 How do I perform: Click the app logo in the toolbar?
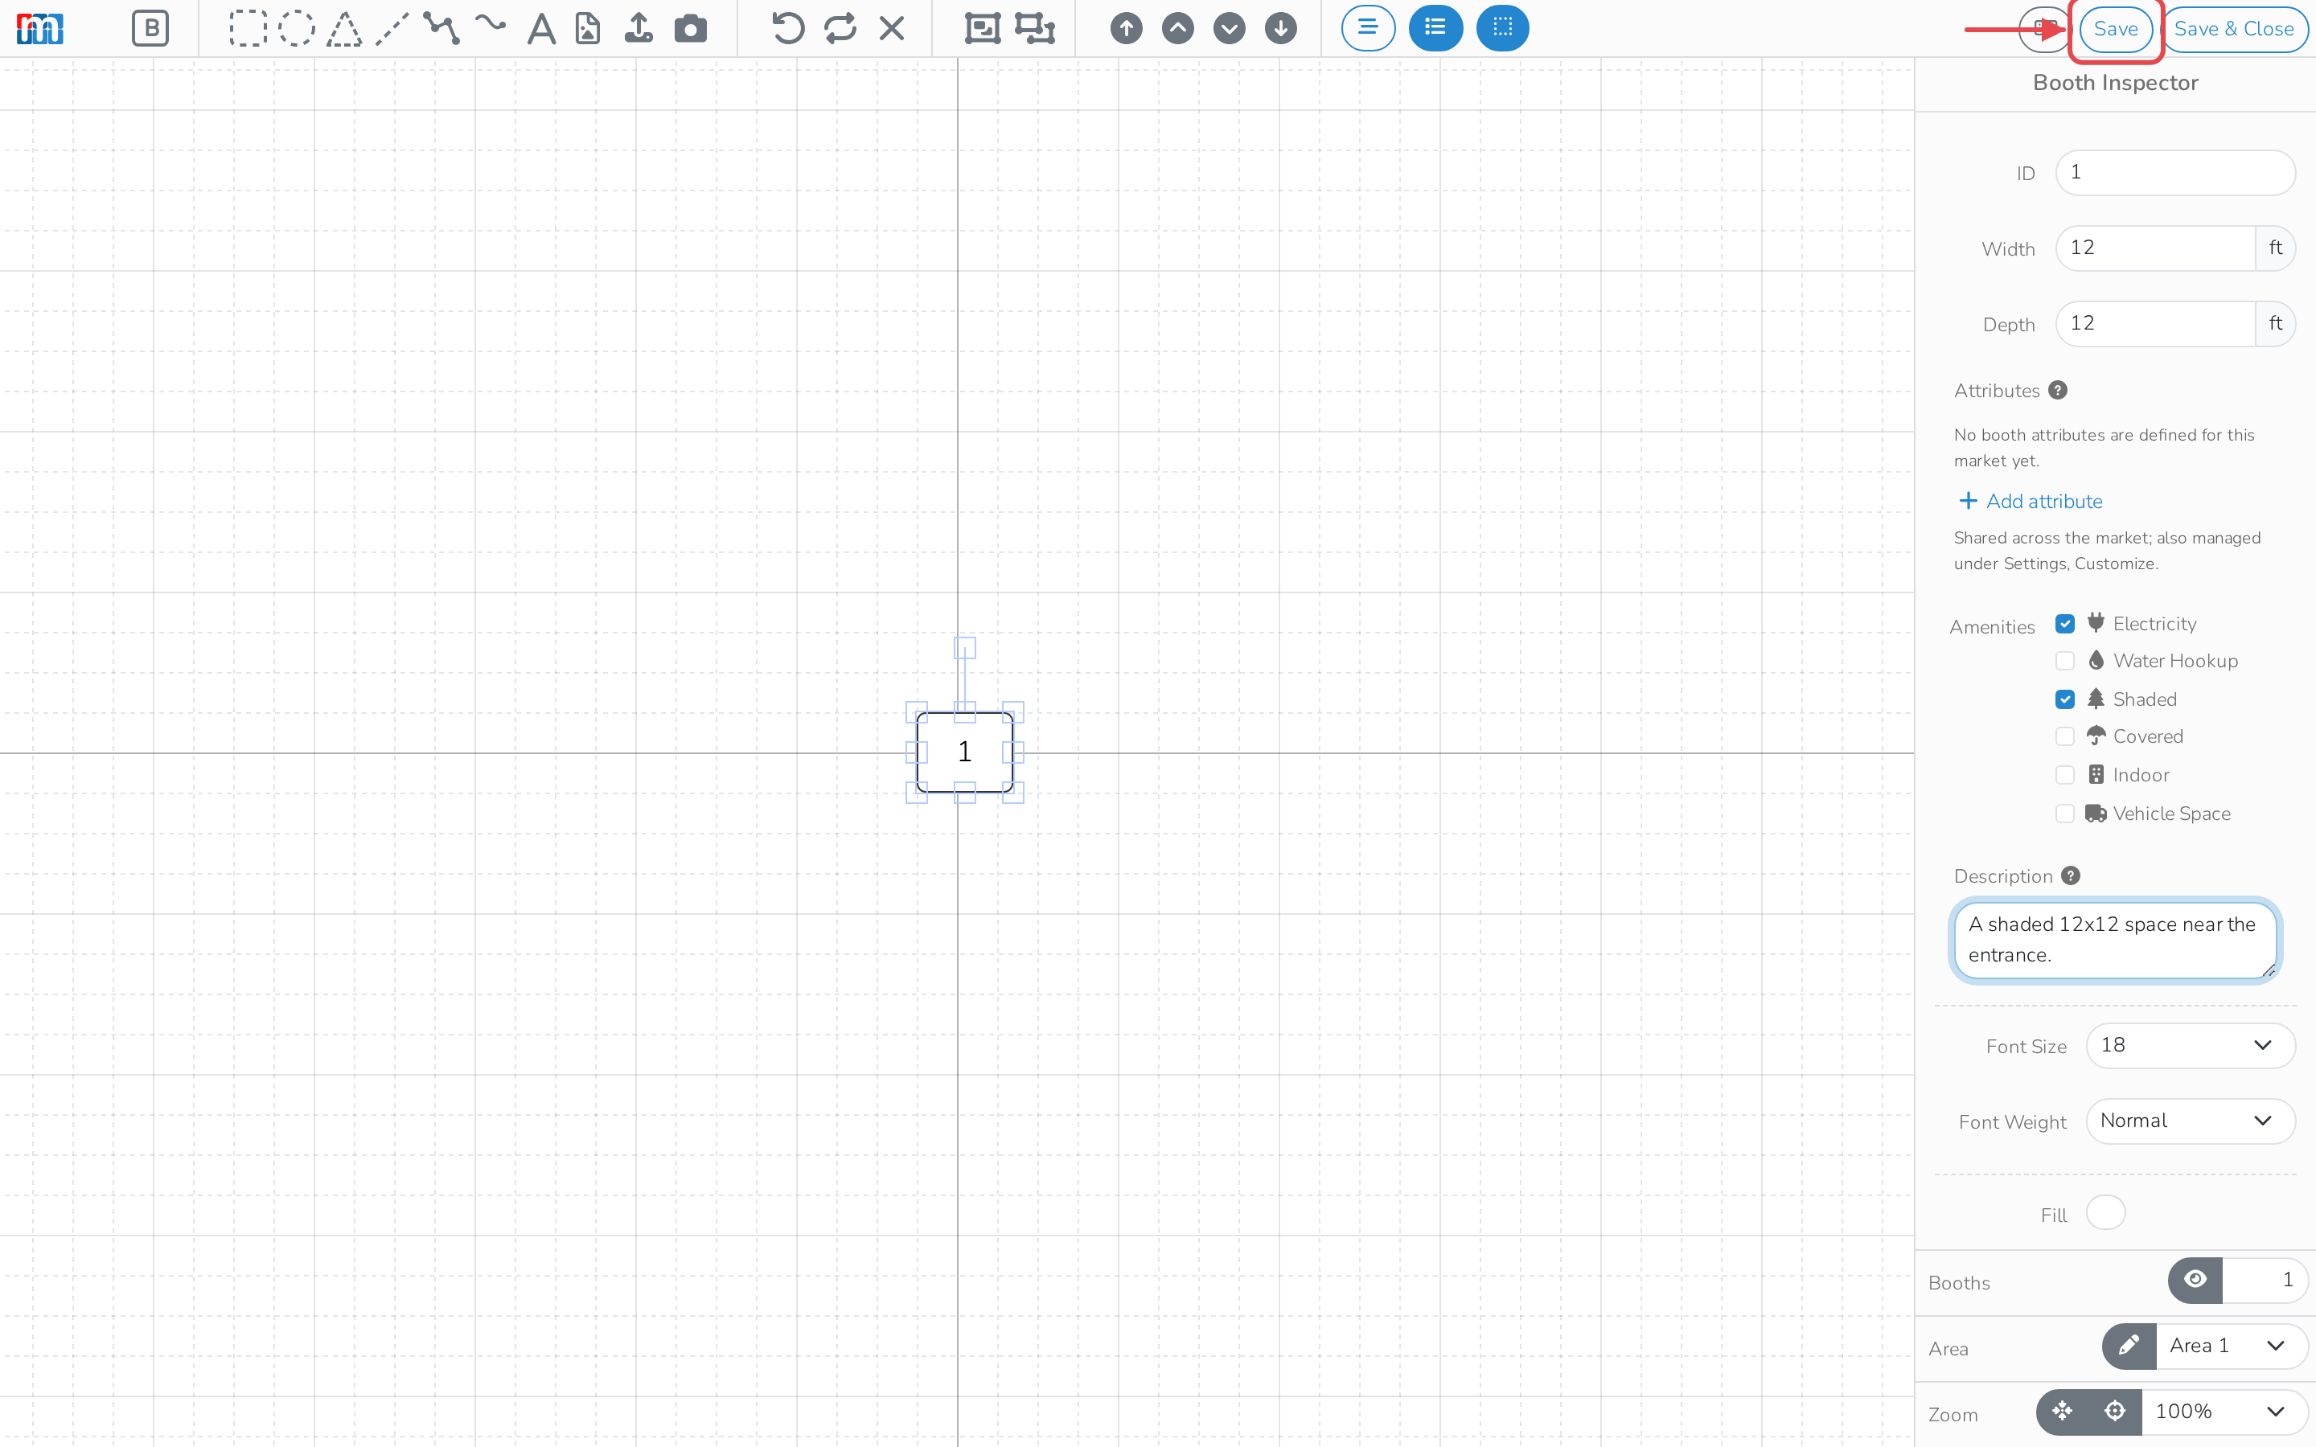tap(40, 29)
